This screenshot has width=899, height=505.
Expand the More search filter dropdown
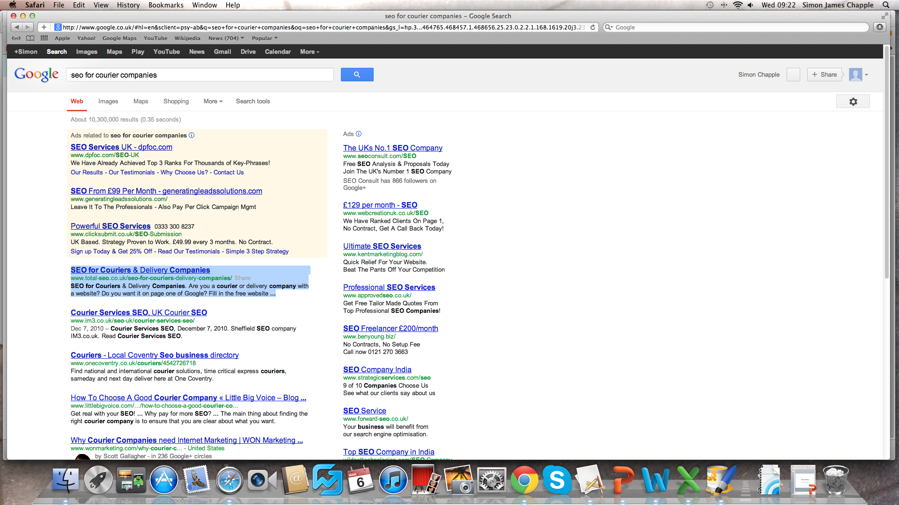pos(213,101)
